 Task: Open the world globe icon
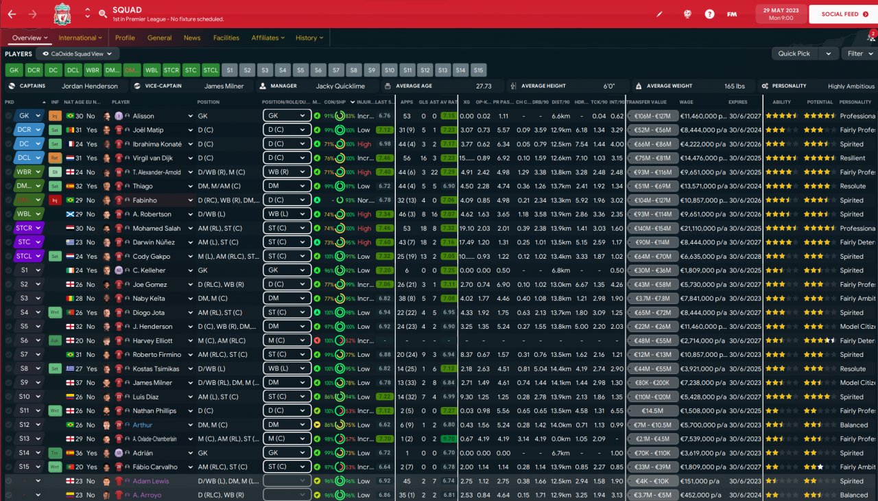(x=687, y=14)
